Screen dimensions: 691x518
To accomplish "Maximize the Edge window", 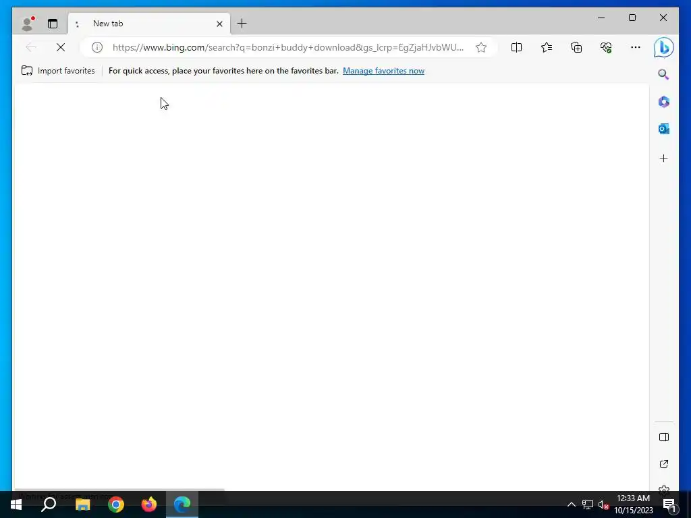I will point(632,18).
